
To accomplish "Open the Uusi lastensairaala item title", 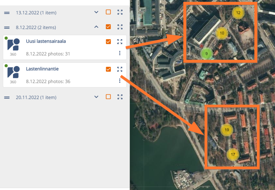I will point(46,41).
